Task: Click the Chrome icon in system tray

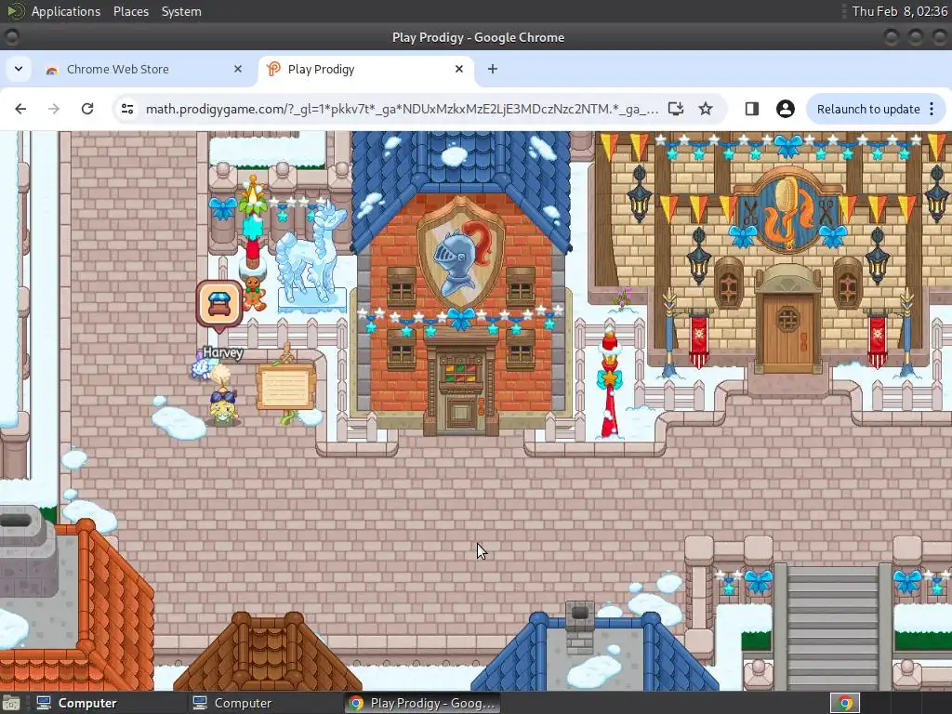Action: 845,703
